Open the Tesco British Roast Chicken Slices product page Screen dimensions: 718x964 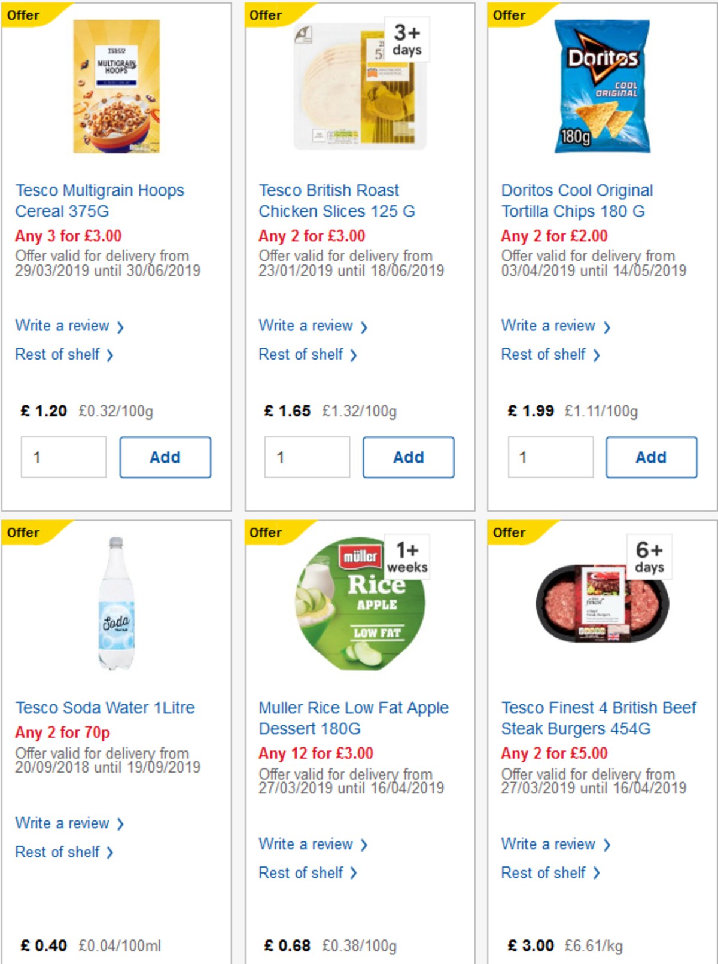(x=328, y=200)
